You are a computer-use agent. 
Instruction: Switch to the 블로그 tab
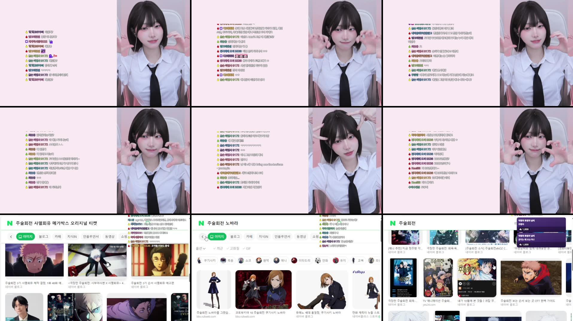click(x=235, y=236)
